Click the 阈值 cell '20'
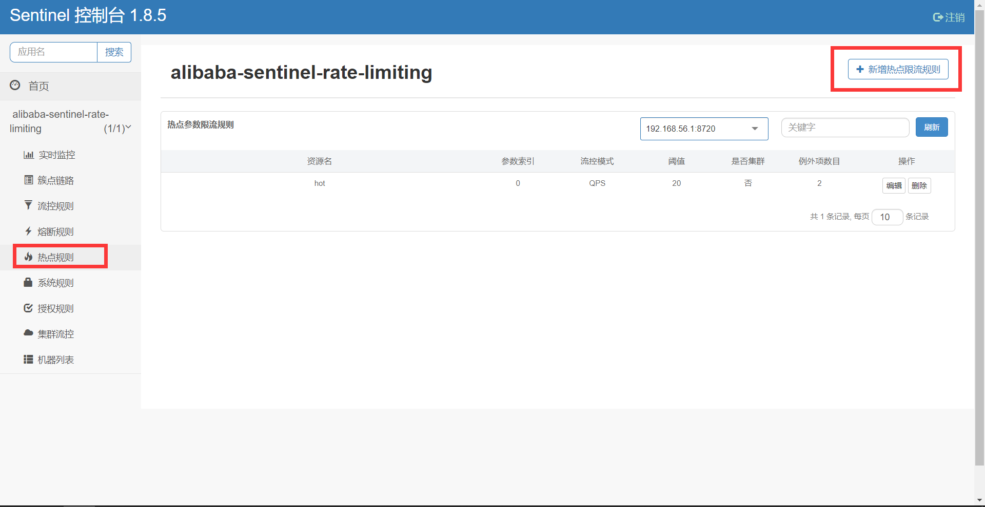Viewport: 985px width, 507px height. (x=677, y=183)
